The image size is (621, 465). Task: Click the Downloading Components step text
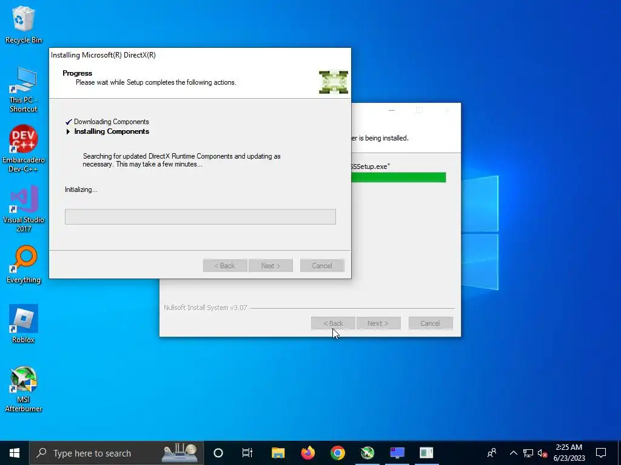tap(112, 122)
